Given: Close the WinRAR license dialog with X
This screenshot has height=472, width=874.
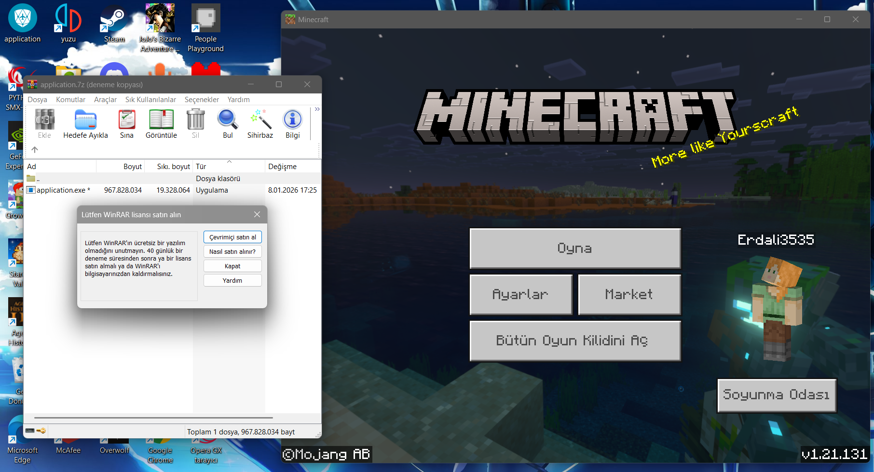Looking at the screenshot, I should [257, 214].
